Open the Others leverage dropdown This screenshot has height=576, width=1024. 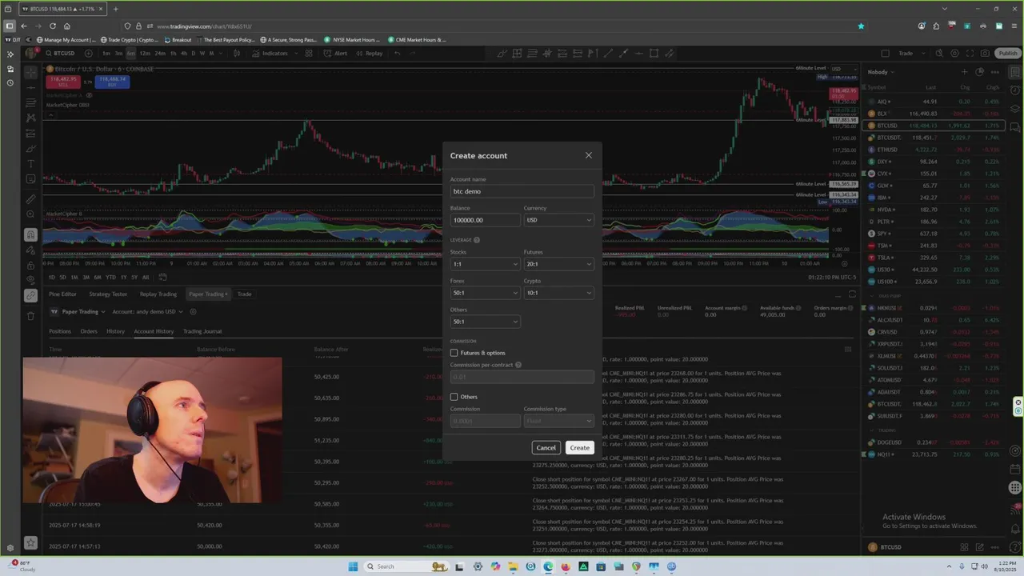pyautogui.click(x=485, y=322)
